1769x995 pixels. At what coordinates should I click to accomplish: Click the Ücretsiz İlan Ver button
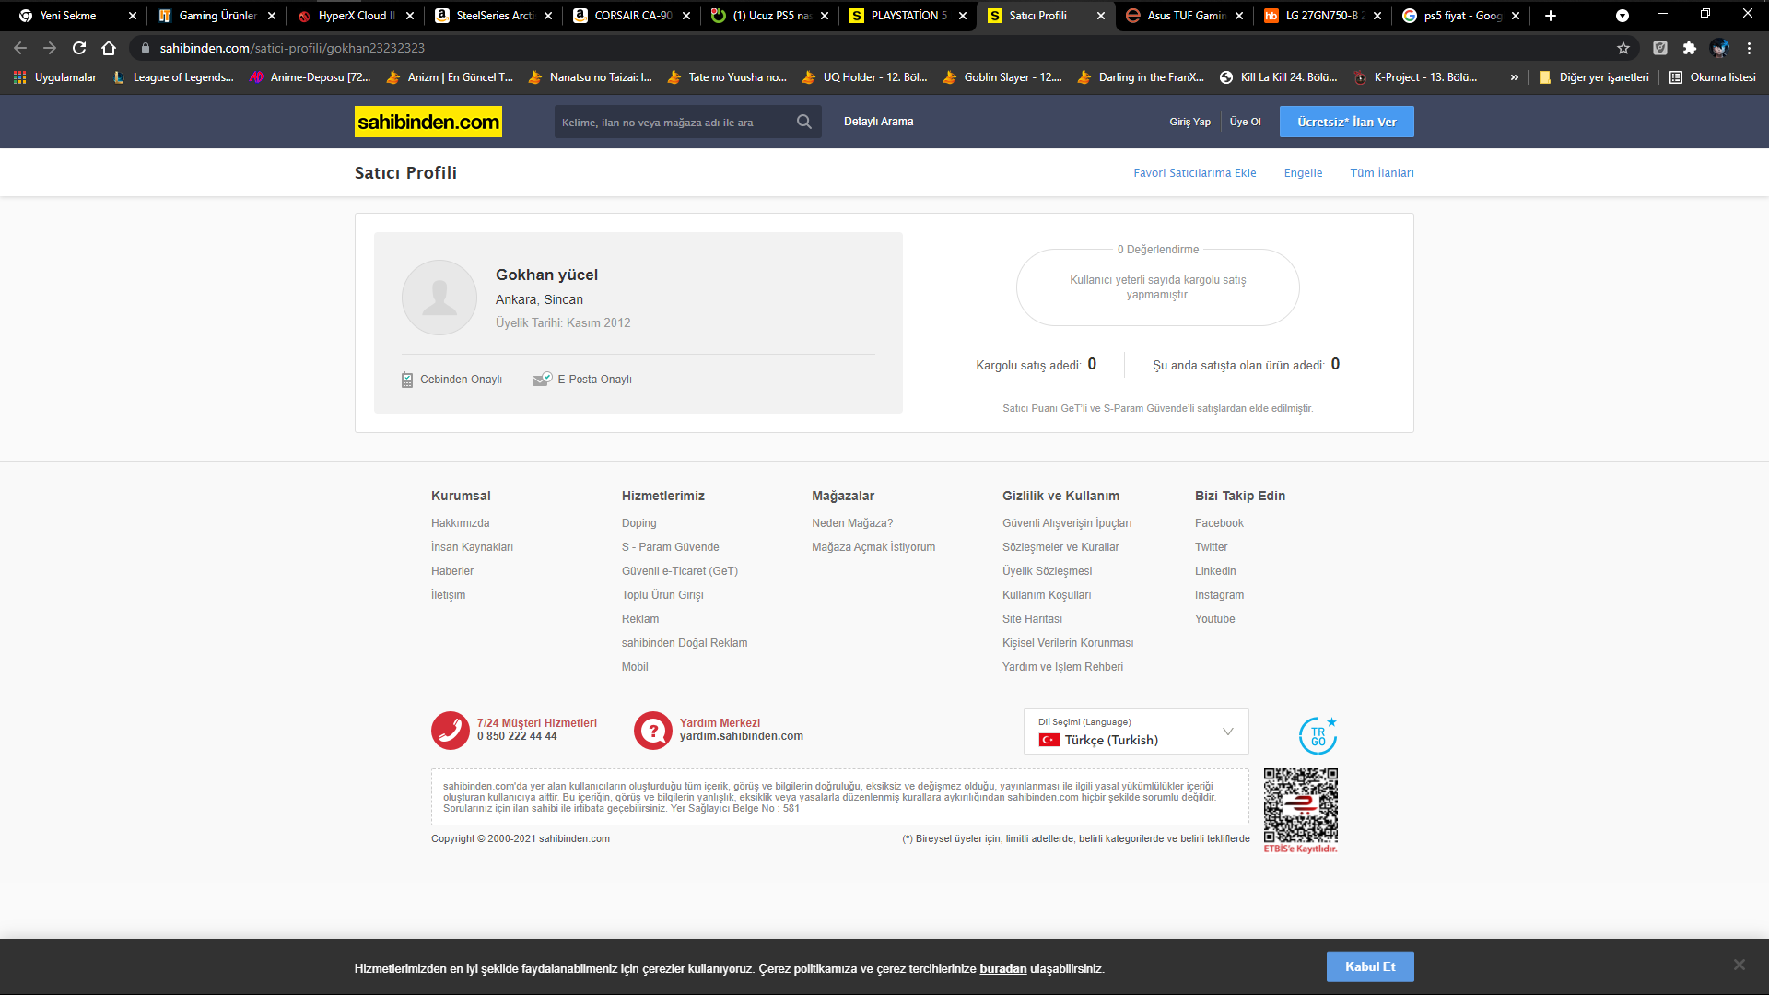coord(1346,122)
